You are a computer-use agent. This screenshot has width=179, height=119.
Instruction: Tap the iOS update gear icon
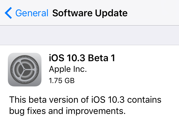point(25,69)
